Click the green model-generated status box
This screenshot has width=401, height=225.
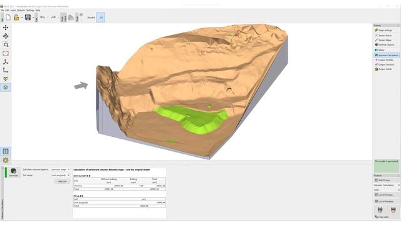coord(386,166)
